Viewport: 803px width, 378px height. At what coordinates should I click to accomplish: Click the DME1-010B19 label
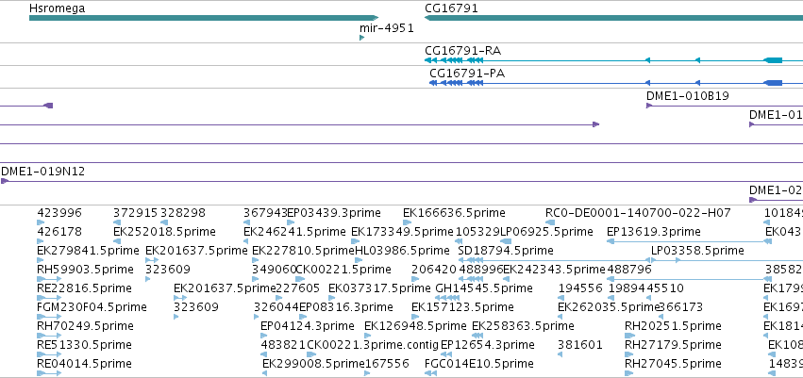pyautogui.click(x=688, y=95)
